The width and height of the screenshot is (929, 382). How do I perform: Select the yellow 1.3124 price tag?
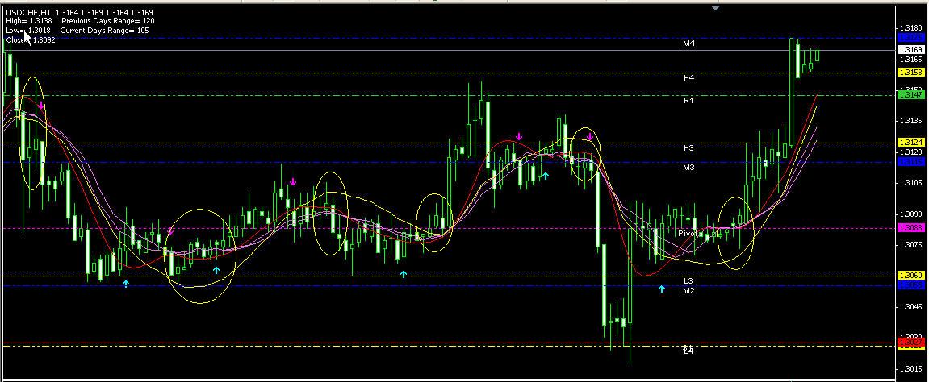[910, 143]
